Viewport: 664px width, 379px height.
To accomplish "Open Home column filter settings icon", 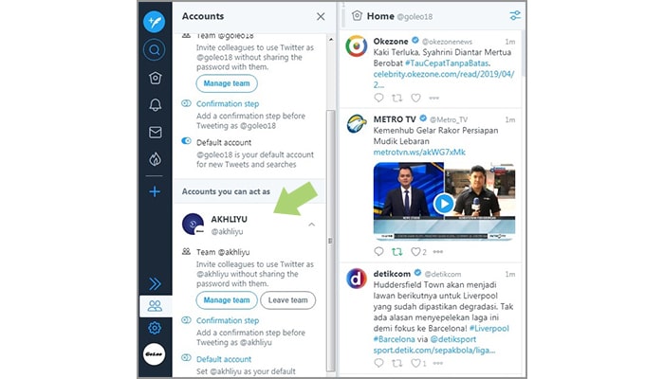I will click(515, 16).
